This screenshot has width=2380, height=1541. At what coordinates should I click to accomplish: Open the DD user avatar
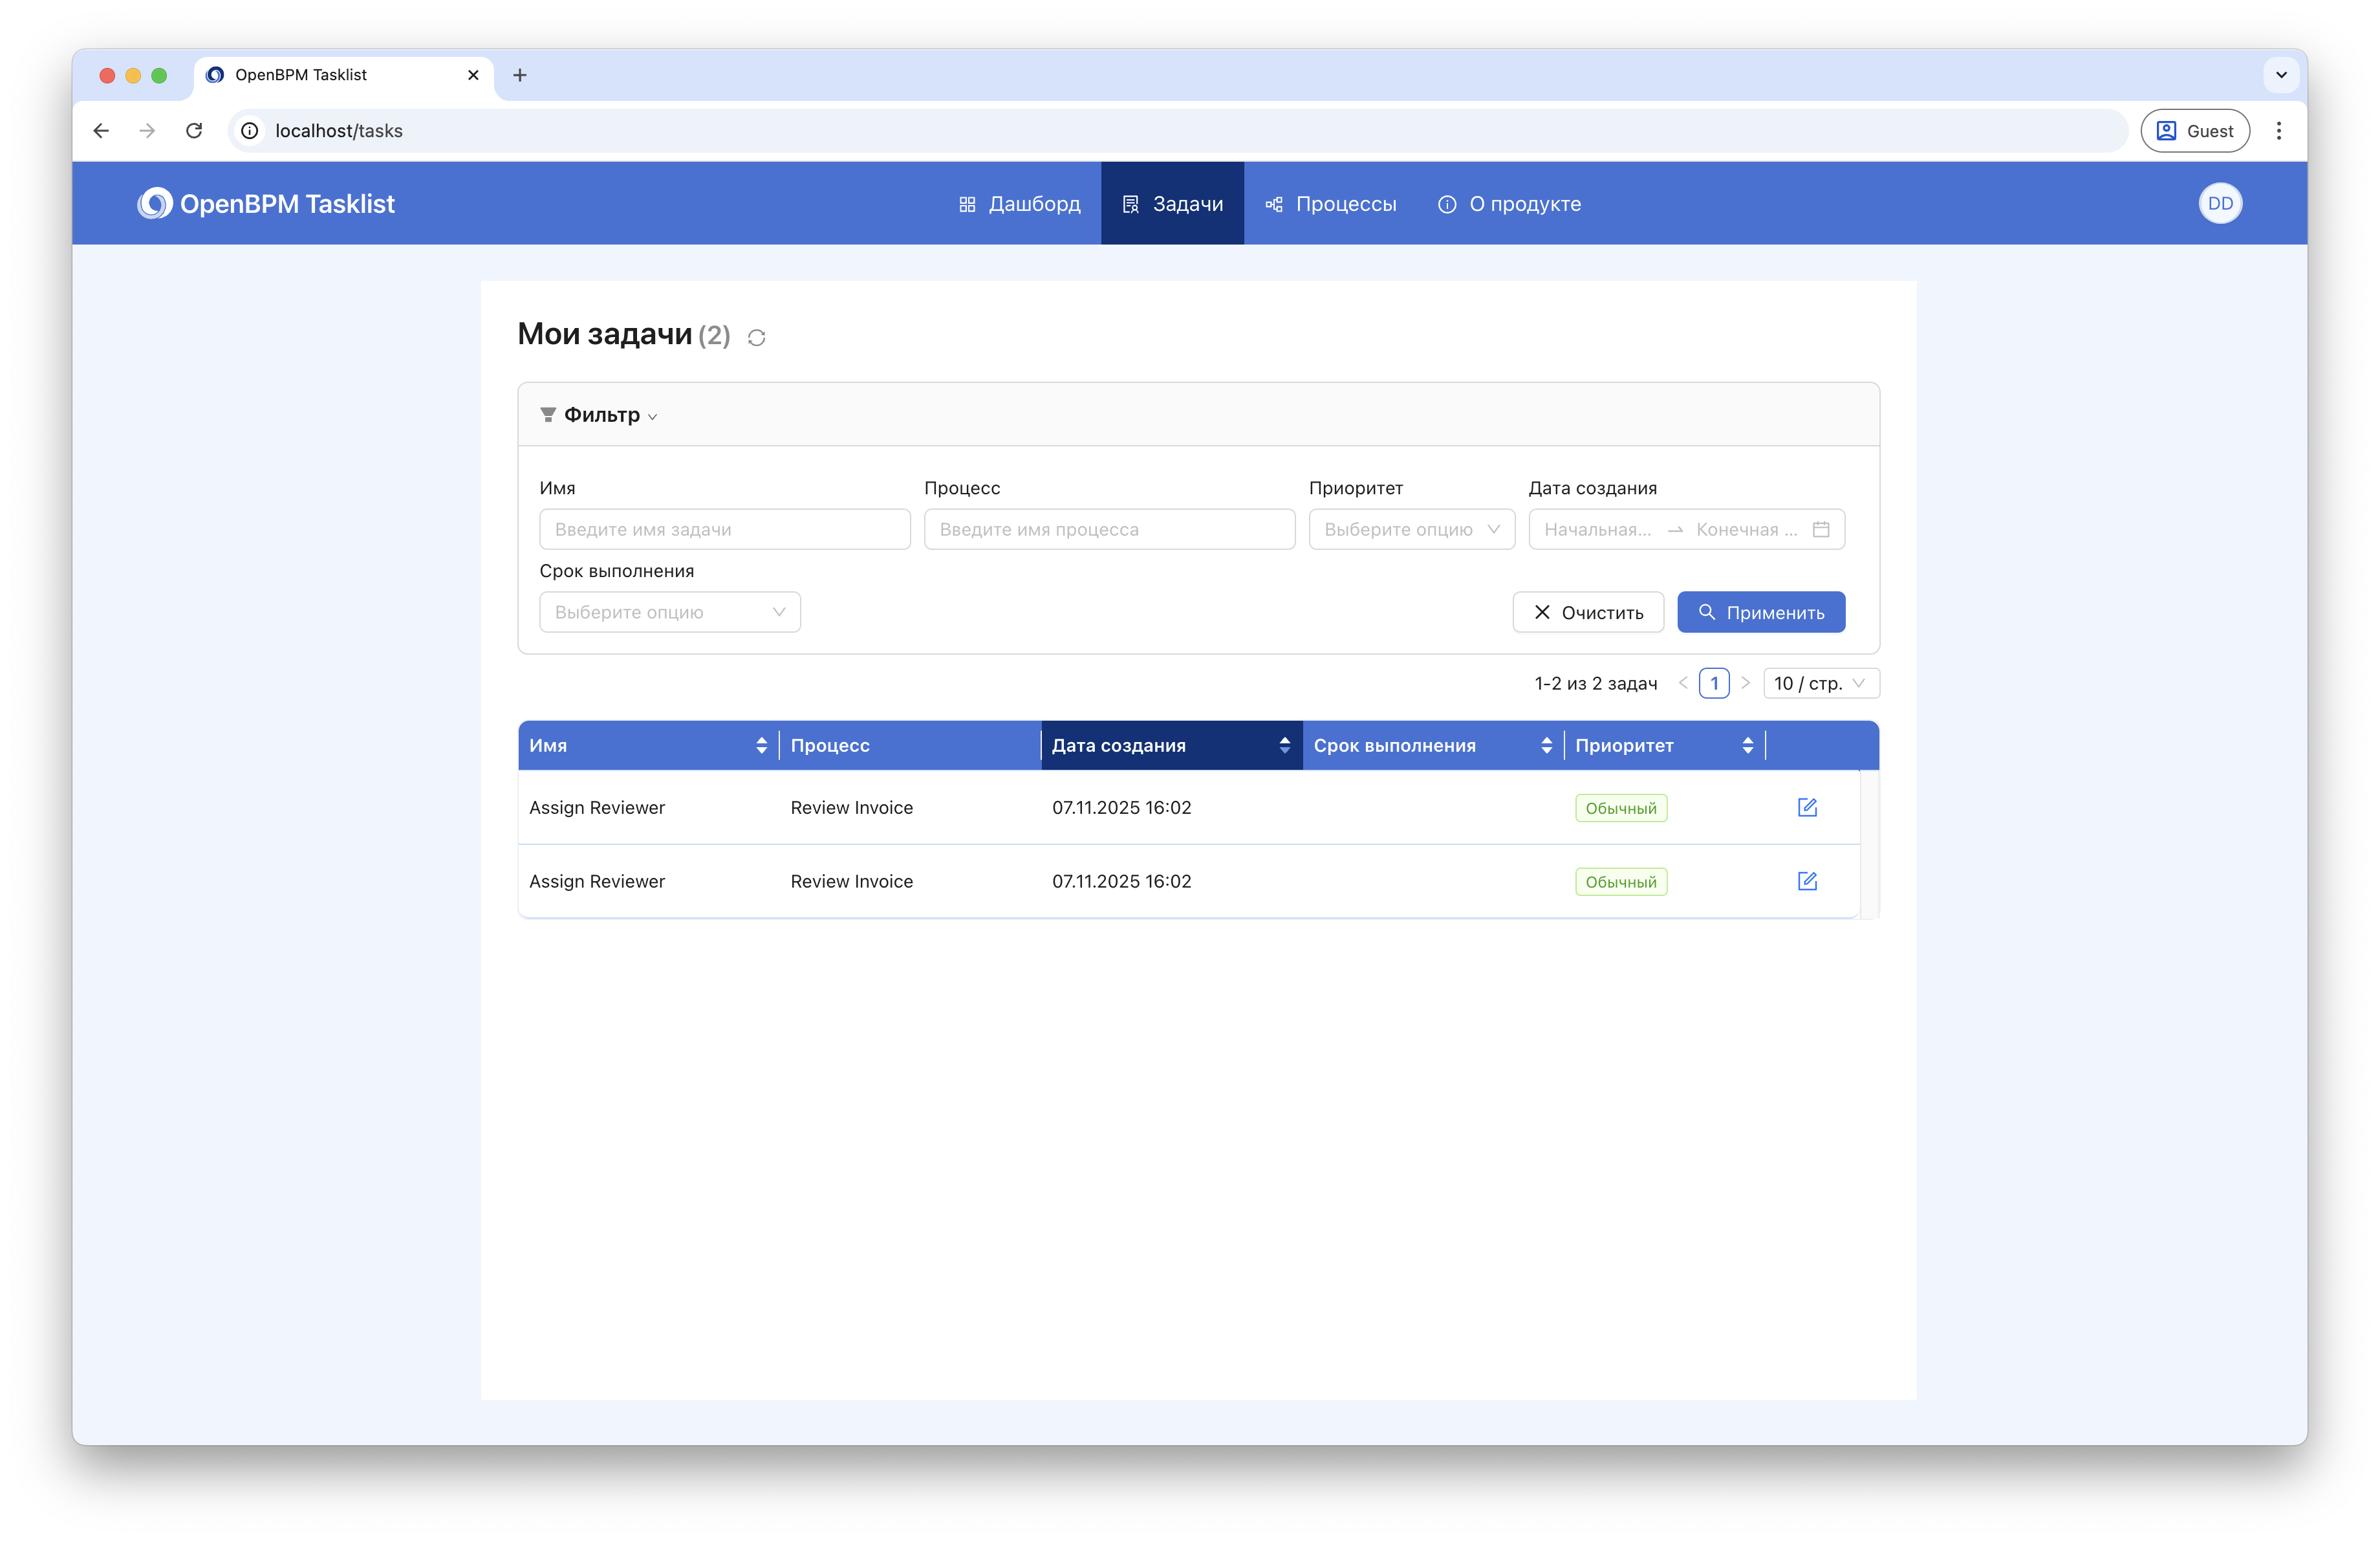[2219, 204]
